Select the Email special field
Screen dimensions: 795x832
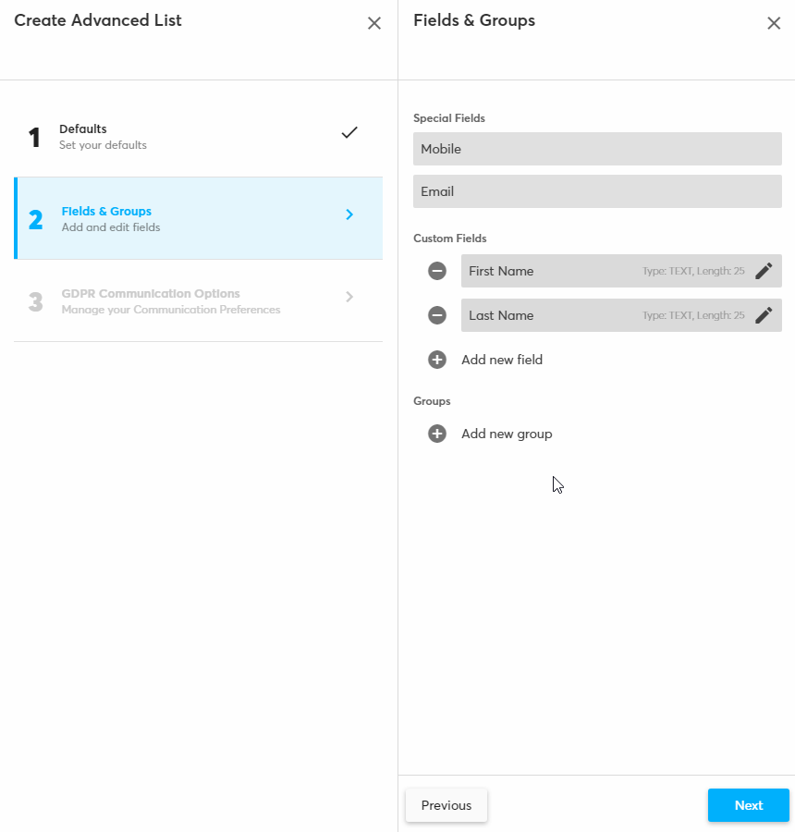597,191
